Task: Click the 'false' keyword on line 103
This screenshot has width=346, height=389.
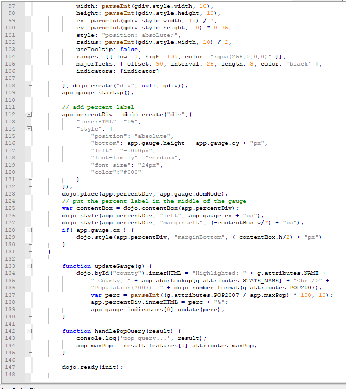Action: 129,50
